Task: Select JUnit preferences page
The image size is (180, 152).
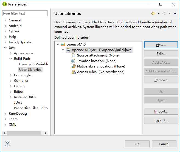Action: click(18, 103)
